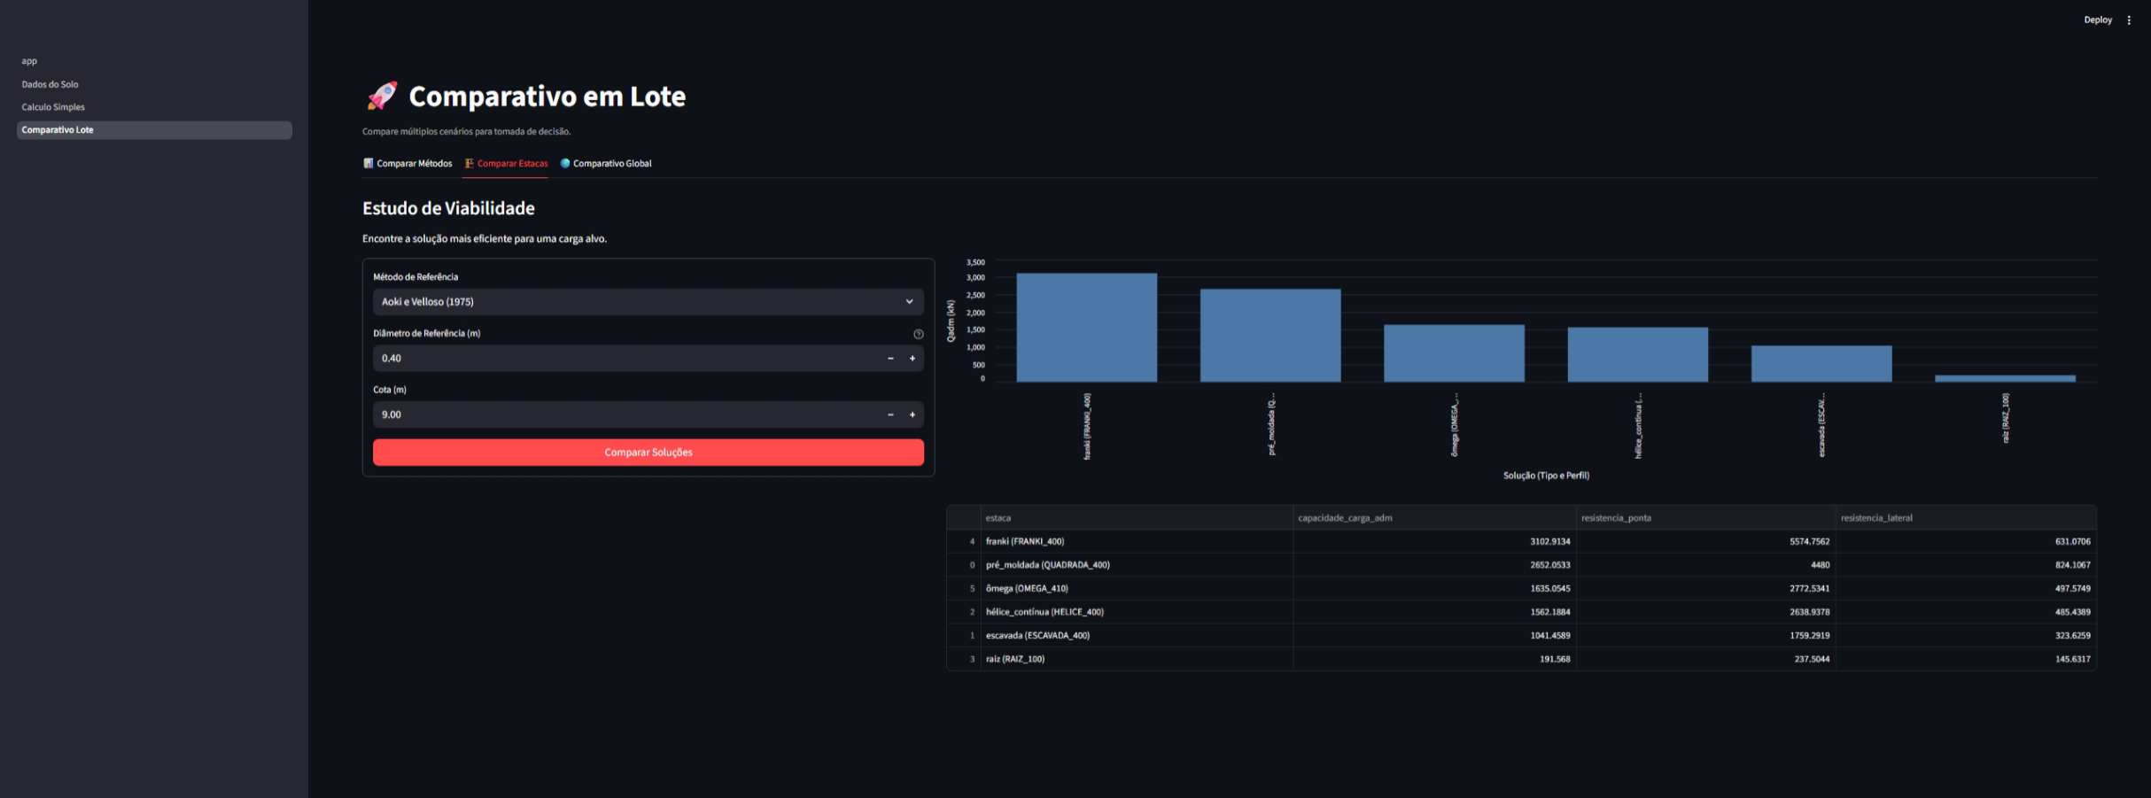Screen dimensions: 2151x798
Task: Open the three-dot main menu icon
Action: [x=2129, y=19]
